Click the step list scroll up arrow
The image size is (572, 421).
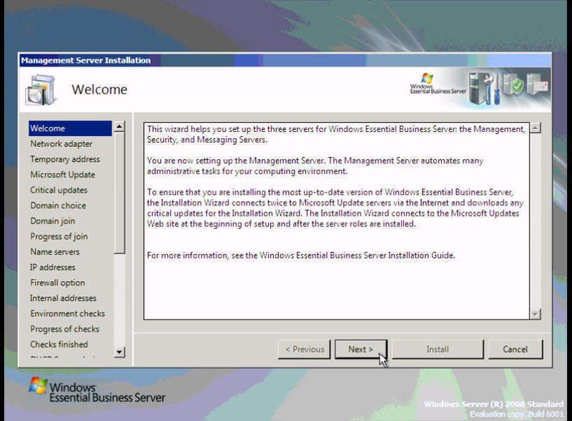(119, 126)
